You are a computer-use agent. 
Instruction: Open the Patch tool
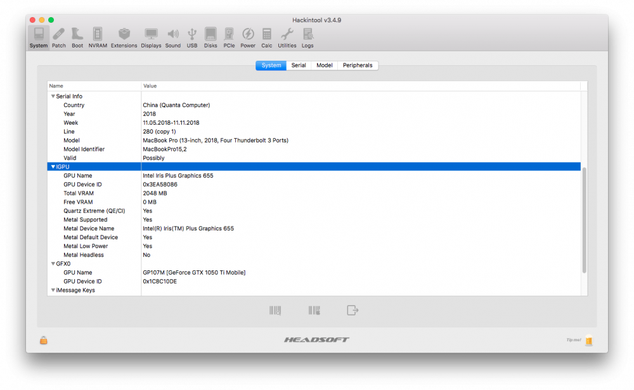tap(58, 38)
